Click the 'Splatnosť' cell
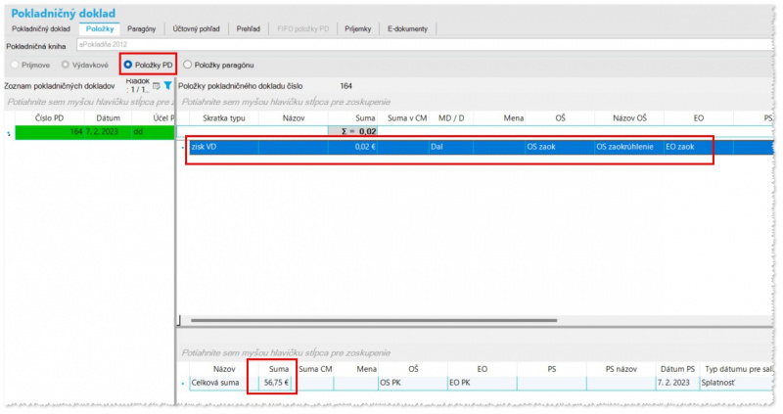The width and height of the screenshot is (783, 414). pyautogui.click(x=737, y=383)
